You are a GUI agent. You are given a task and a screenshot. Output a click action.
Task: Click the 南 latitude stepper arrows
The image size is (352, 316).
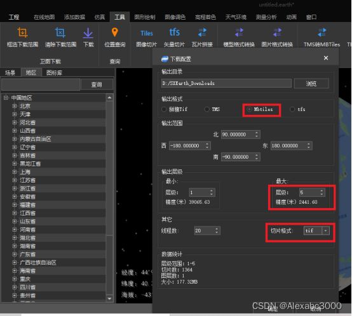[x=257, y=157]
